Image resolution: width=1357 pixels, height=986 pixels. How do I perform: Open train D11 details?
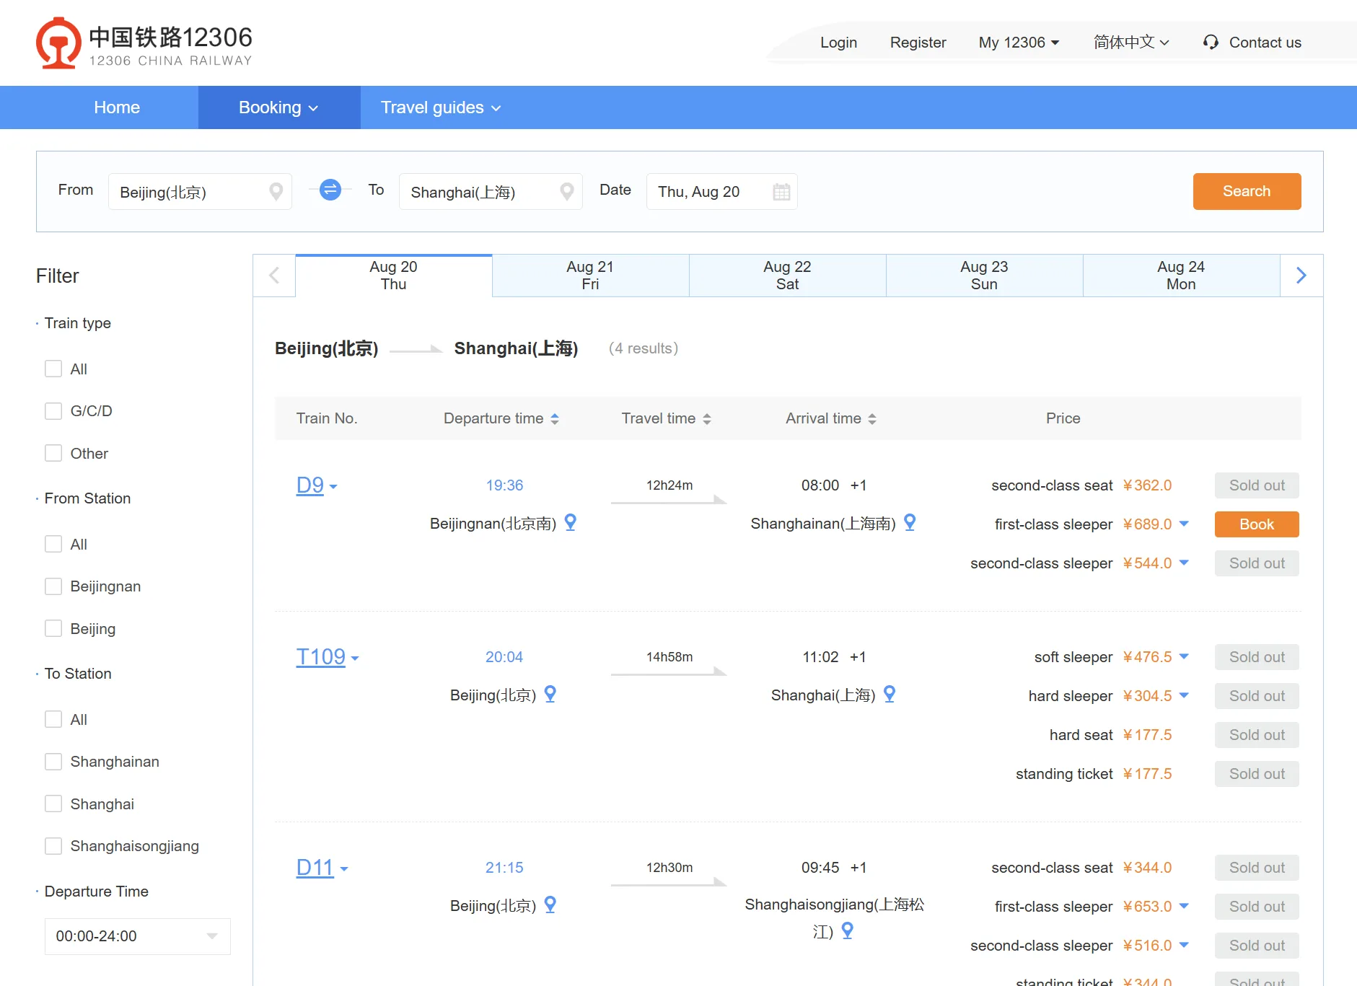click(x=315, y=868)
